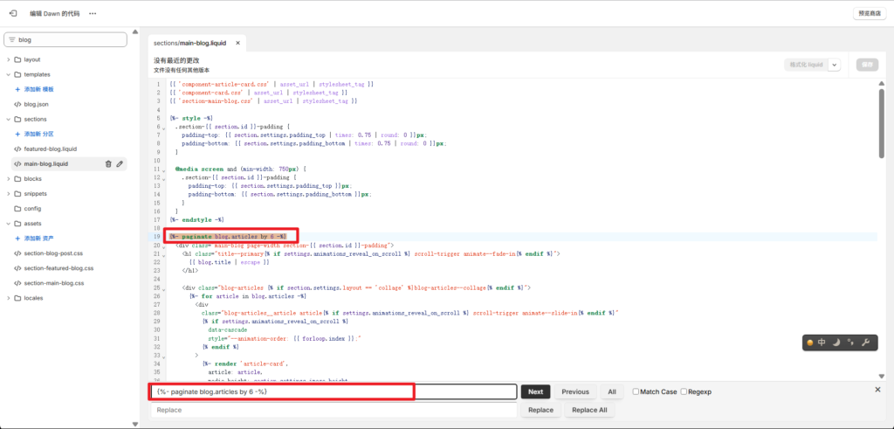894x429 pixels.
Task: Click the code editor vertical scrollbar
Action: [882, 122]
